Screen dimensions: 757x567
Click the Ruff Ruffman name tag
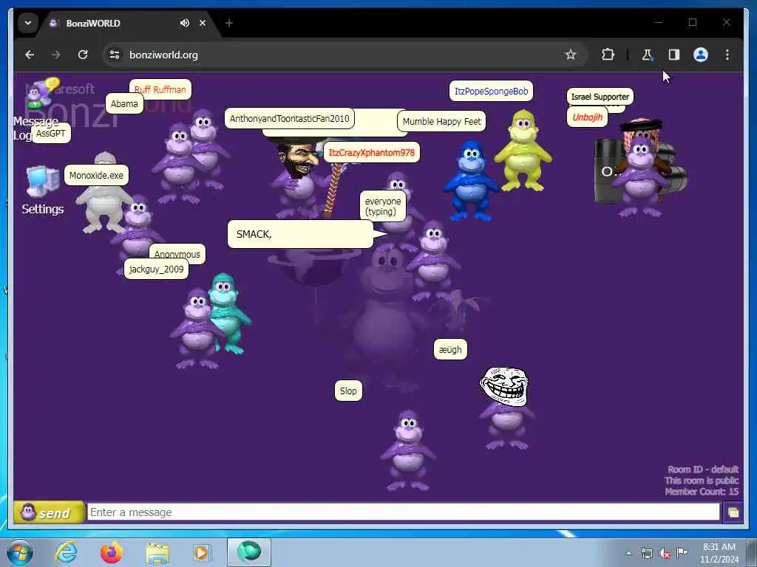(x=160, y=89)
